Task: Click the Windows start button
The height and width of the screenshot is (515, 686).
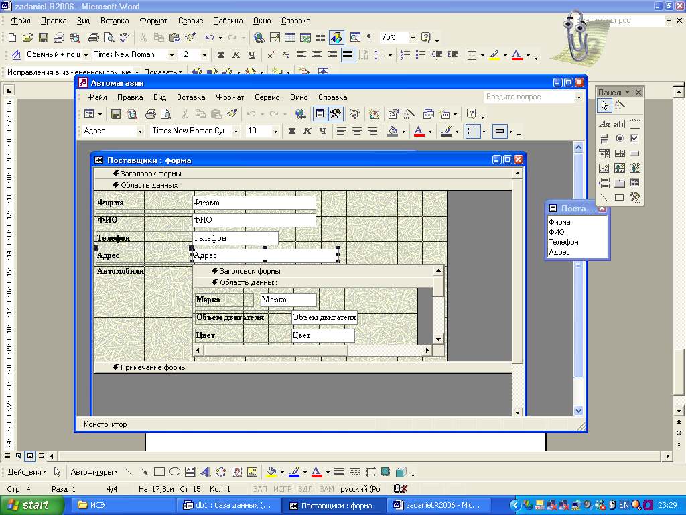Action: (31, 506)
